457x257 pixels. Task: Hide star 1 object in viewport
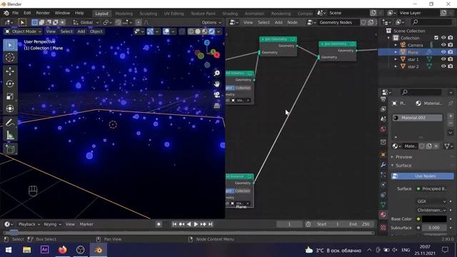[x=443, y=59]
